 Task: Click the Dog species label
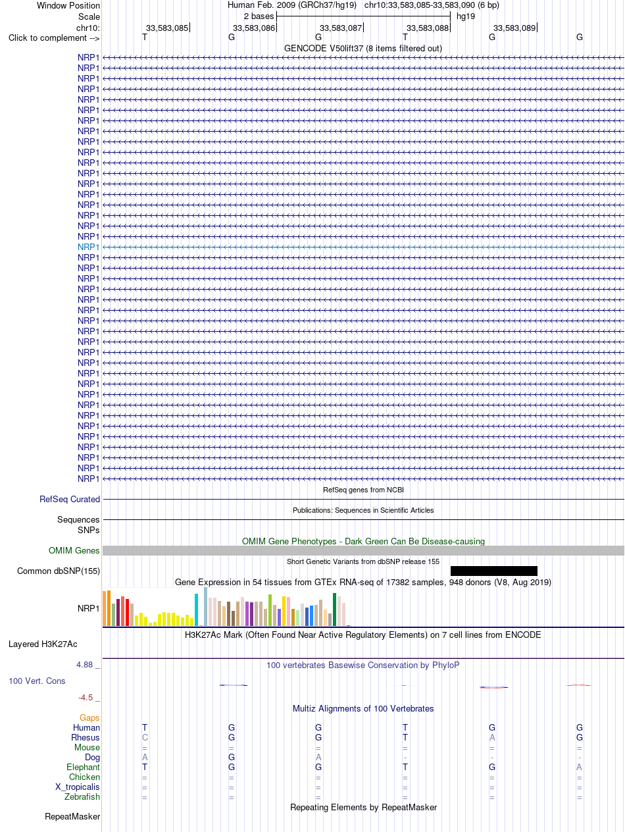92,757
